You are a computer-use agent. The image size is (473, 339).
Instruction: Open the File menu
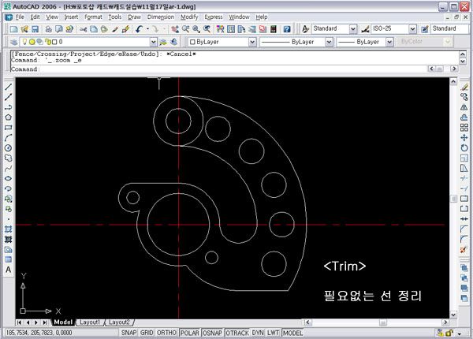point(20,17)
